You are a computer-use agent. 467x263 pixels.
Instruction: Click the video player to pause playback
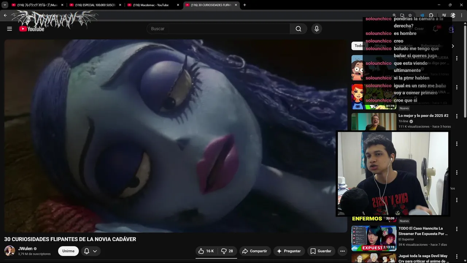pos(175,136)
